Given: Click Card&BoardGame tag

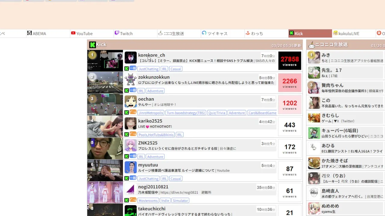Looking at the screenshot, I should point(262,113).
